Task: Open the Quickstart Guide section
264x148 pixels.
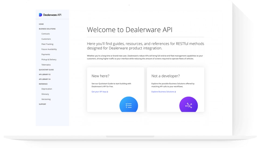Action: click(x=46, y=70)
